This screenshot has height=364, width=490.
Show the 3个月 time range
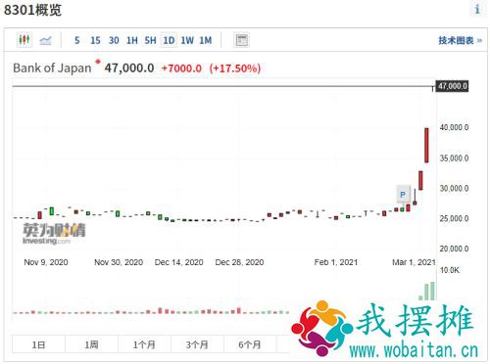click(x=197, y=344)
